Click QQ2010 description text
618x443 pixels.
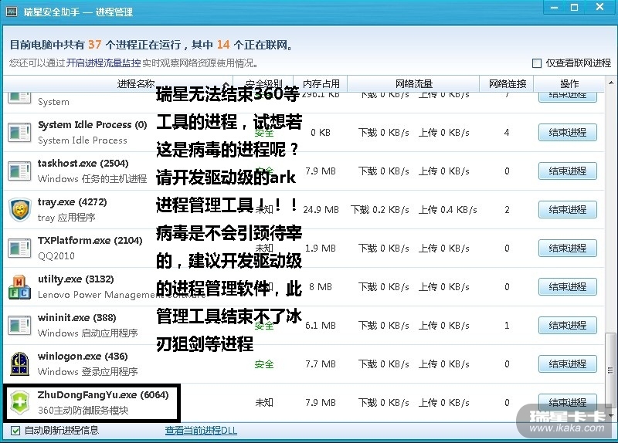[x=56, y=256]
